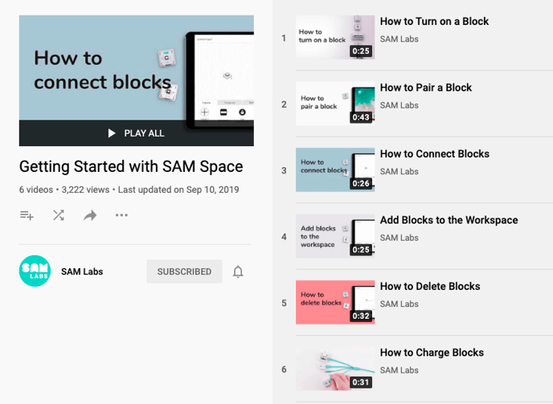553x404 pixels.
Task: Open video thumbnail 'How to turn on a block'
Action: (335, 38)
